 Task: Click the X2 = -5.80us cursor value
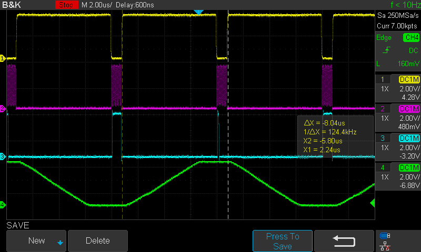(323, 141)
